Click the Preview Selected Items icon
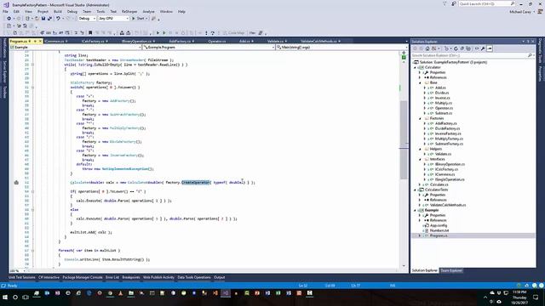The image size is (545, 306). click(x=490, y=48)
